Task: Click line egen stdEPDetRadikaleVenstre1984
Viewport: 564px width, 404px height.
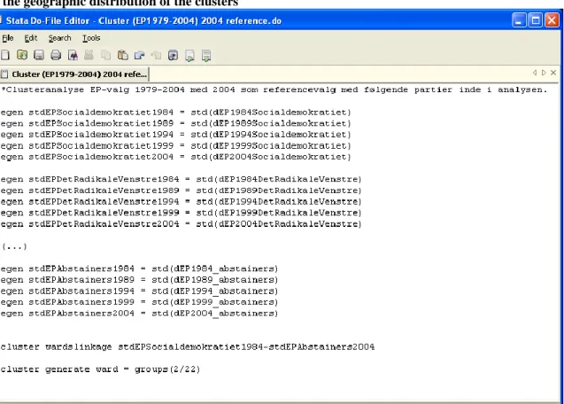Action: pos(181,179)
